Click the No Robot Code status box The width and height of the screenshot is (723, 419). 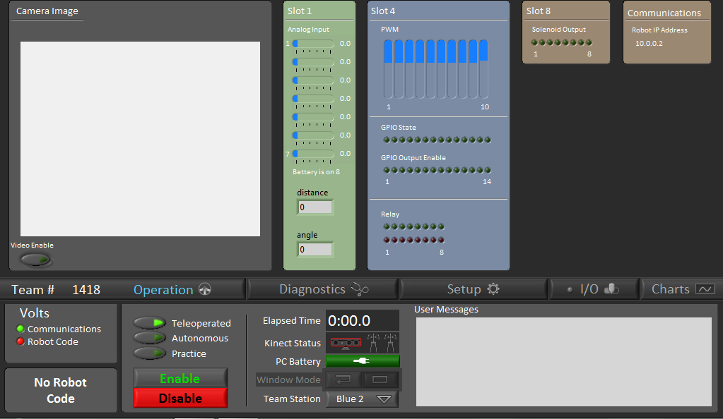60,391
